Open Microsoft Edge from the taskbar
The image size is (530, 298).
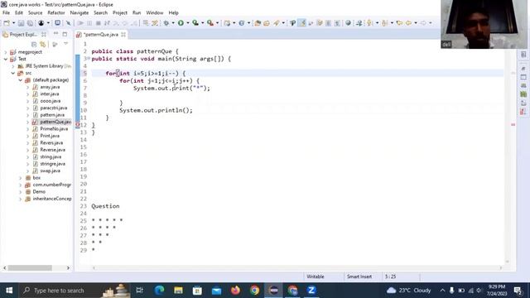tap(159, 291)
